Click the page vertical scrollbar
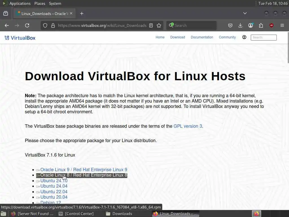Viewport: 289px width, 217px height. click(x=288, y=47)
